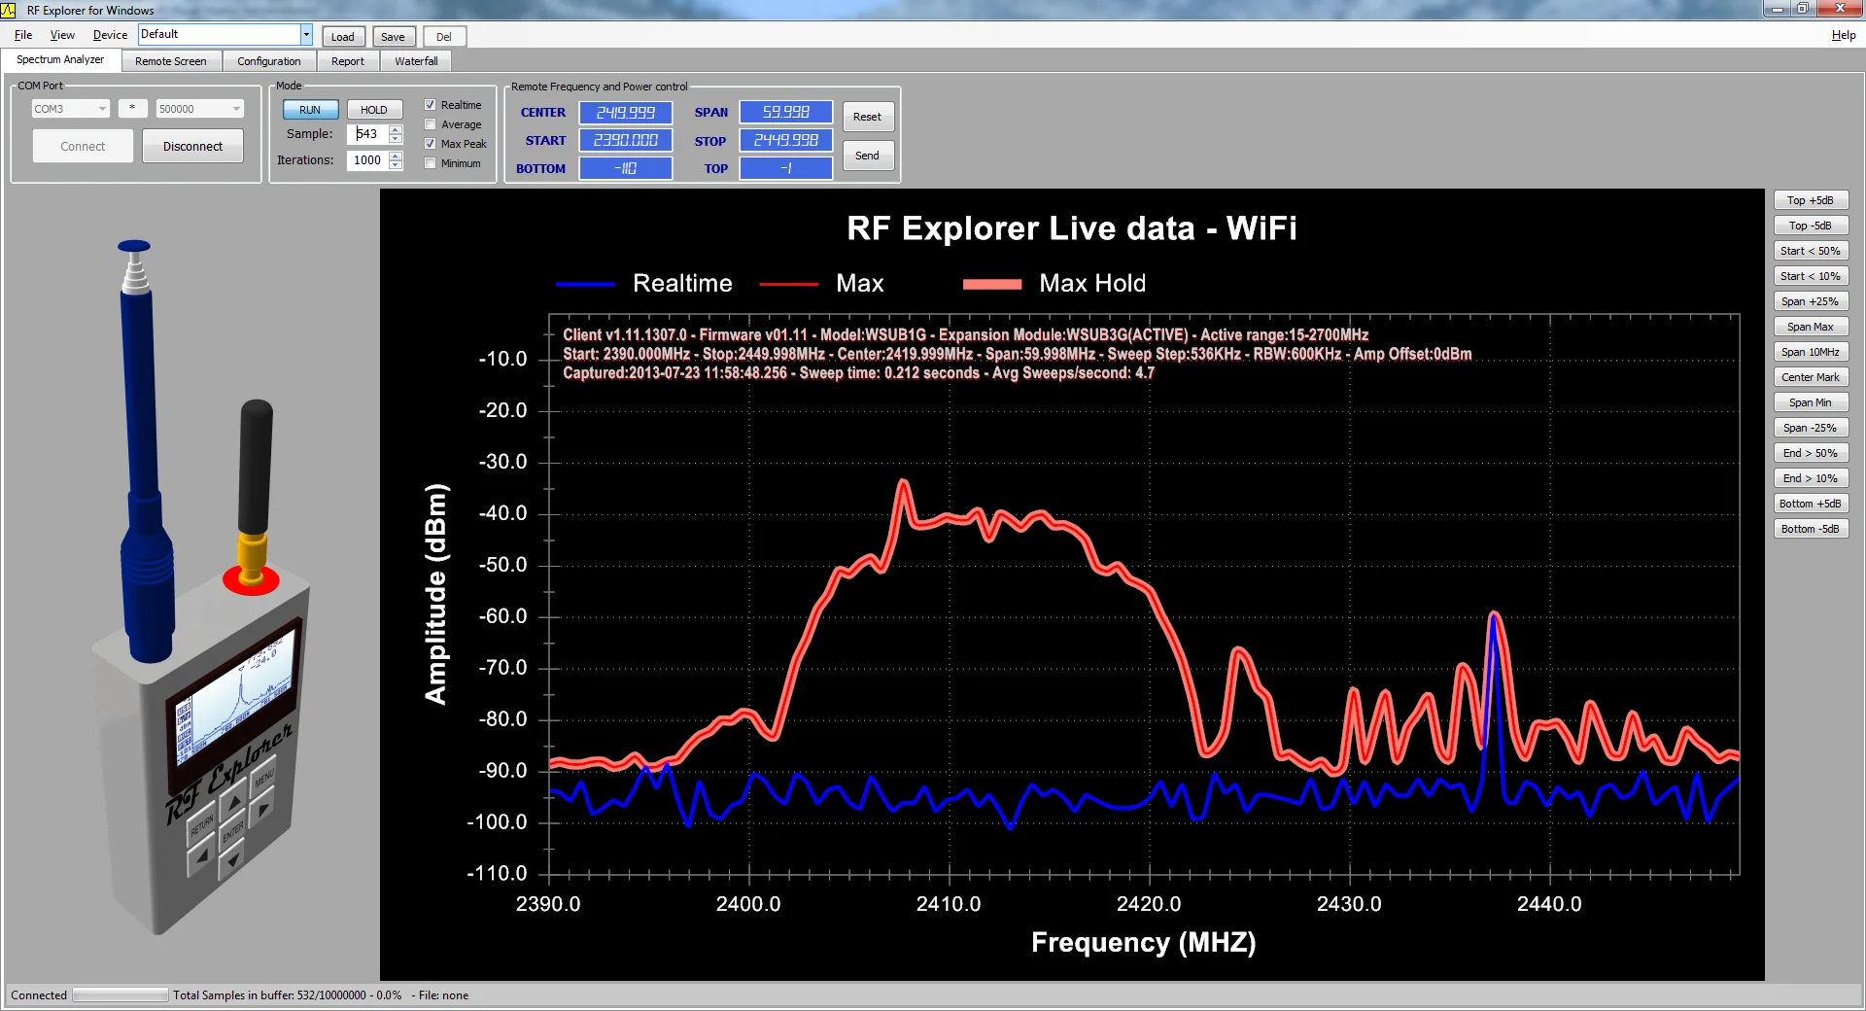The image size is (1866, 1011).
Task: Open the Device menu
Action: pyautogui.click(x=110, y=35)
